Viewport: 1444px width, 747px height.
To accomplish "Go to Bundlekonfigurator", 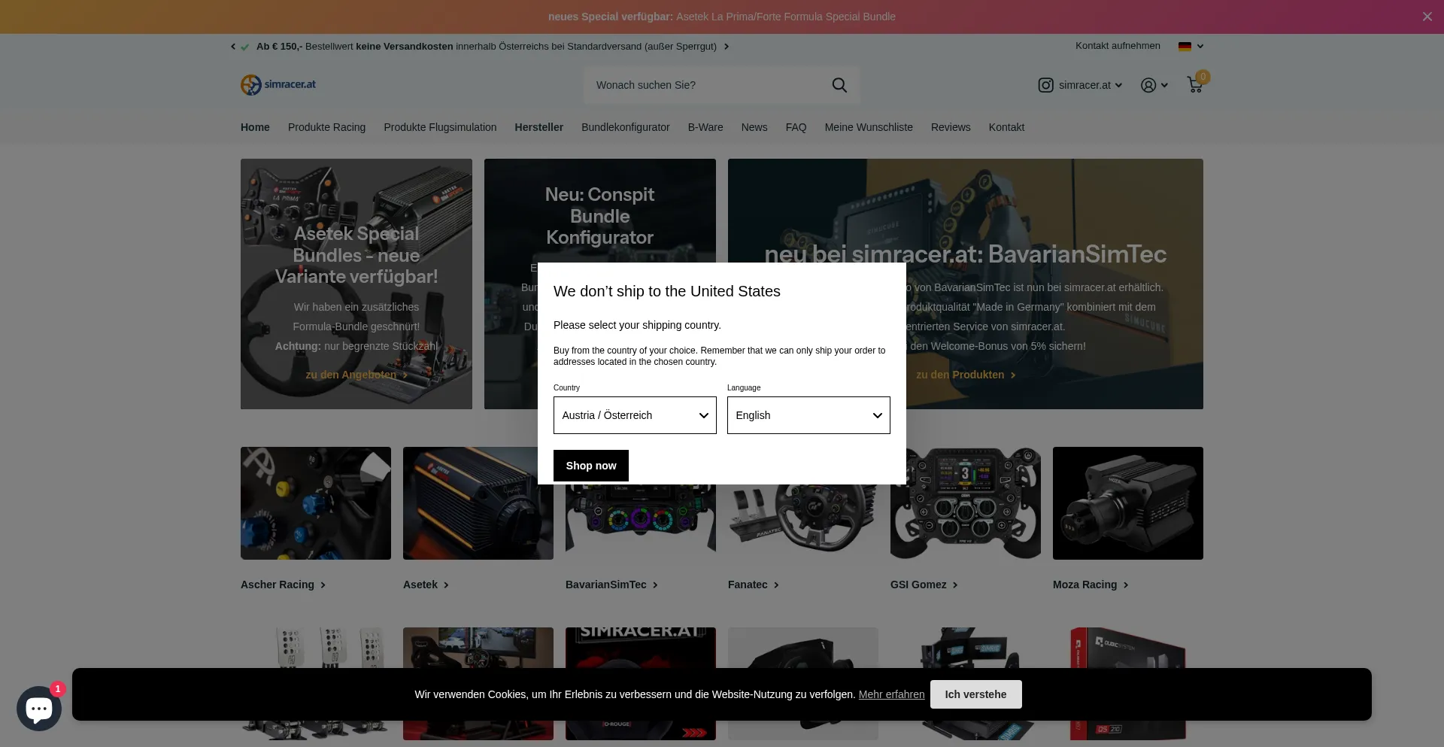I will point(625,127).
